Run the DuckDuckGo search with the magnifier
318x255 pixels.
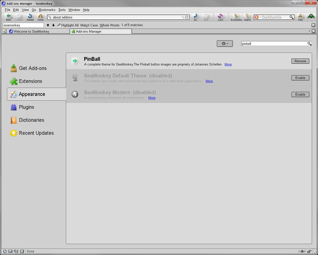(x=291, y=17)
